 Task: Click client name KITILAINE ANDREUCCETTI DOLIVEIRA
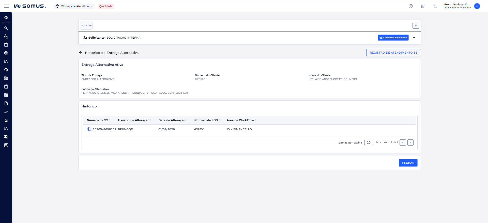coord(333,79)
